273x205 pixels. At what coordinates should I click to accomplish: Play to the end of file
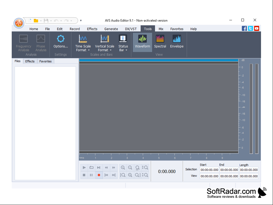click(x=99, y=167)
